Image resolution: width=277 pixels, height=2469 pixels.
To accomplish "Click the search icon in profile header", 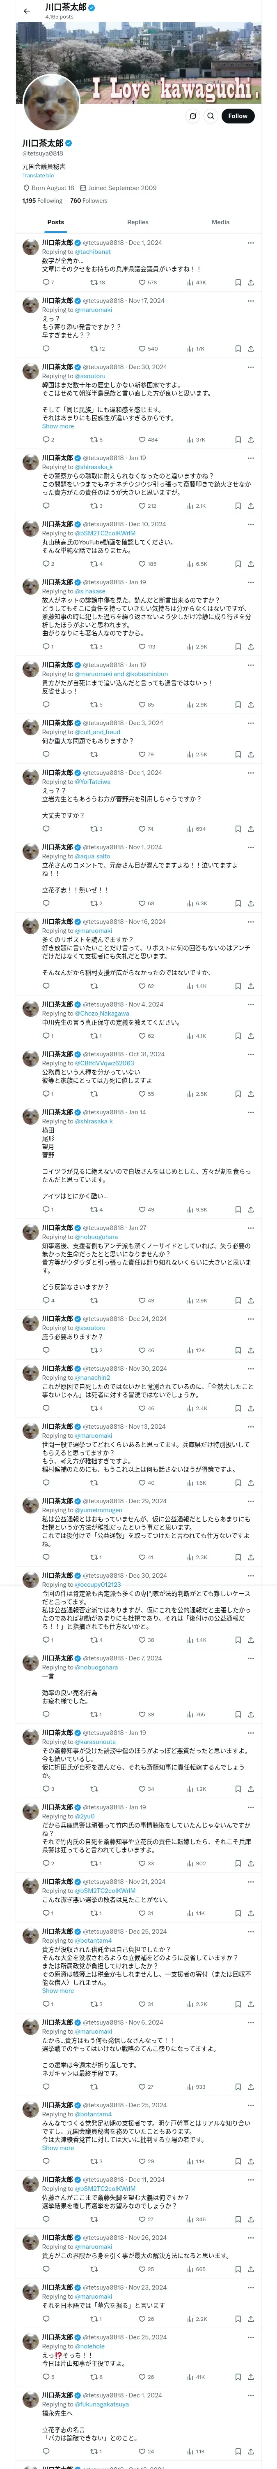I will (x=210, y=116).
